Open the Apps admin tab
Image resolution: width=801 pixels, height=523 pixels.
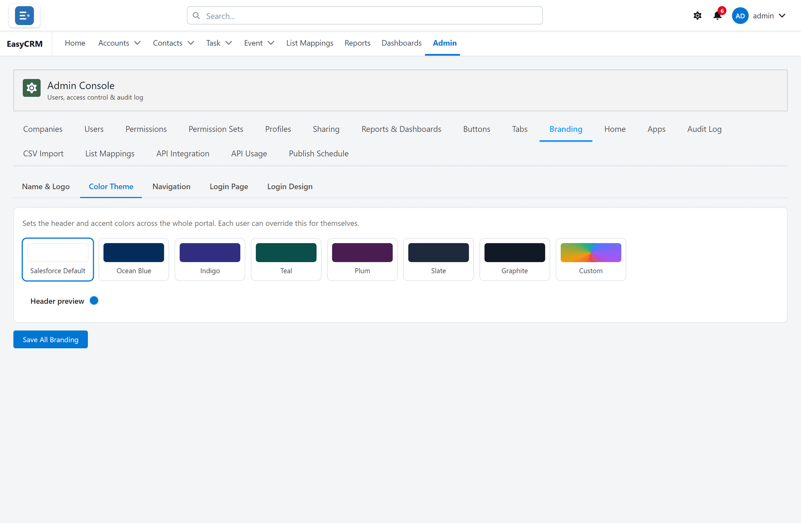(656, 129)
